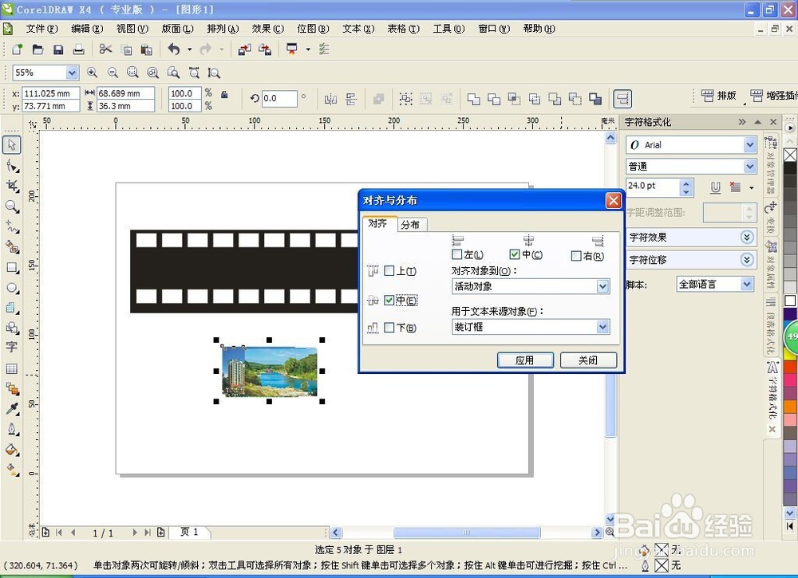Switch to the 分布 tab
This screenshot has width=798, height=578.
[411, 224]
